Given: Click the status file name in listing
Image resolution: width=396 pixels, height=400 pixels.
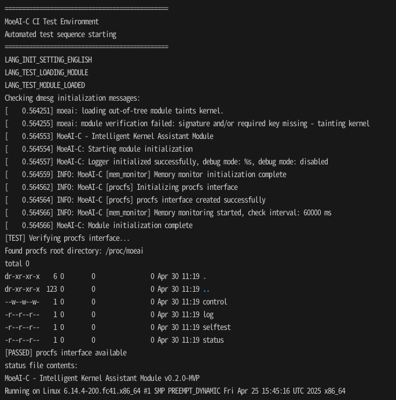Looking at the screenshot, I should click(x=213, y=340).
